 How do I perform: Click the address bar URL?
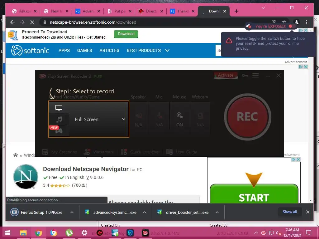pyautogui.click(x=93, y=22)
